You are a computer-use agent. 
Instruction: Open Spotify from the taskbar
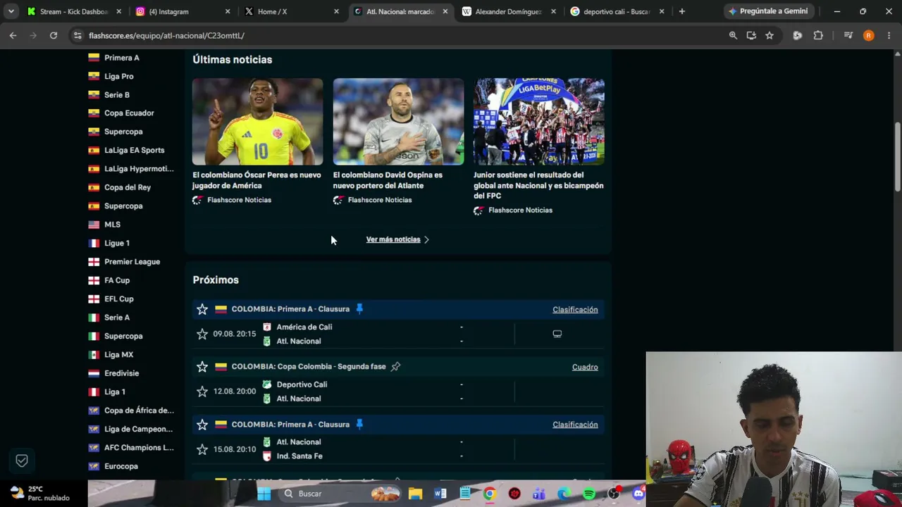(589, 494)
